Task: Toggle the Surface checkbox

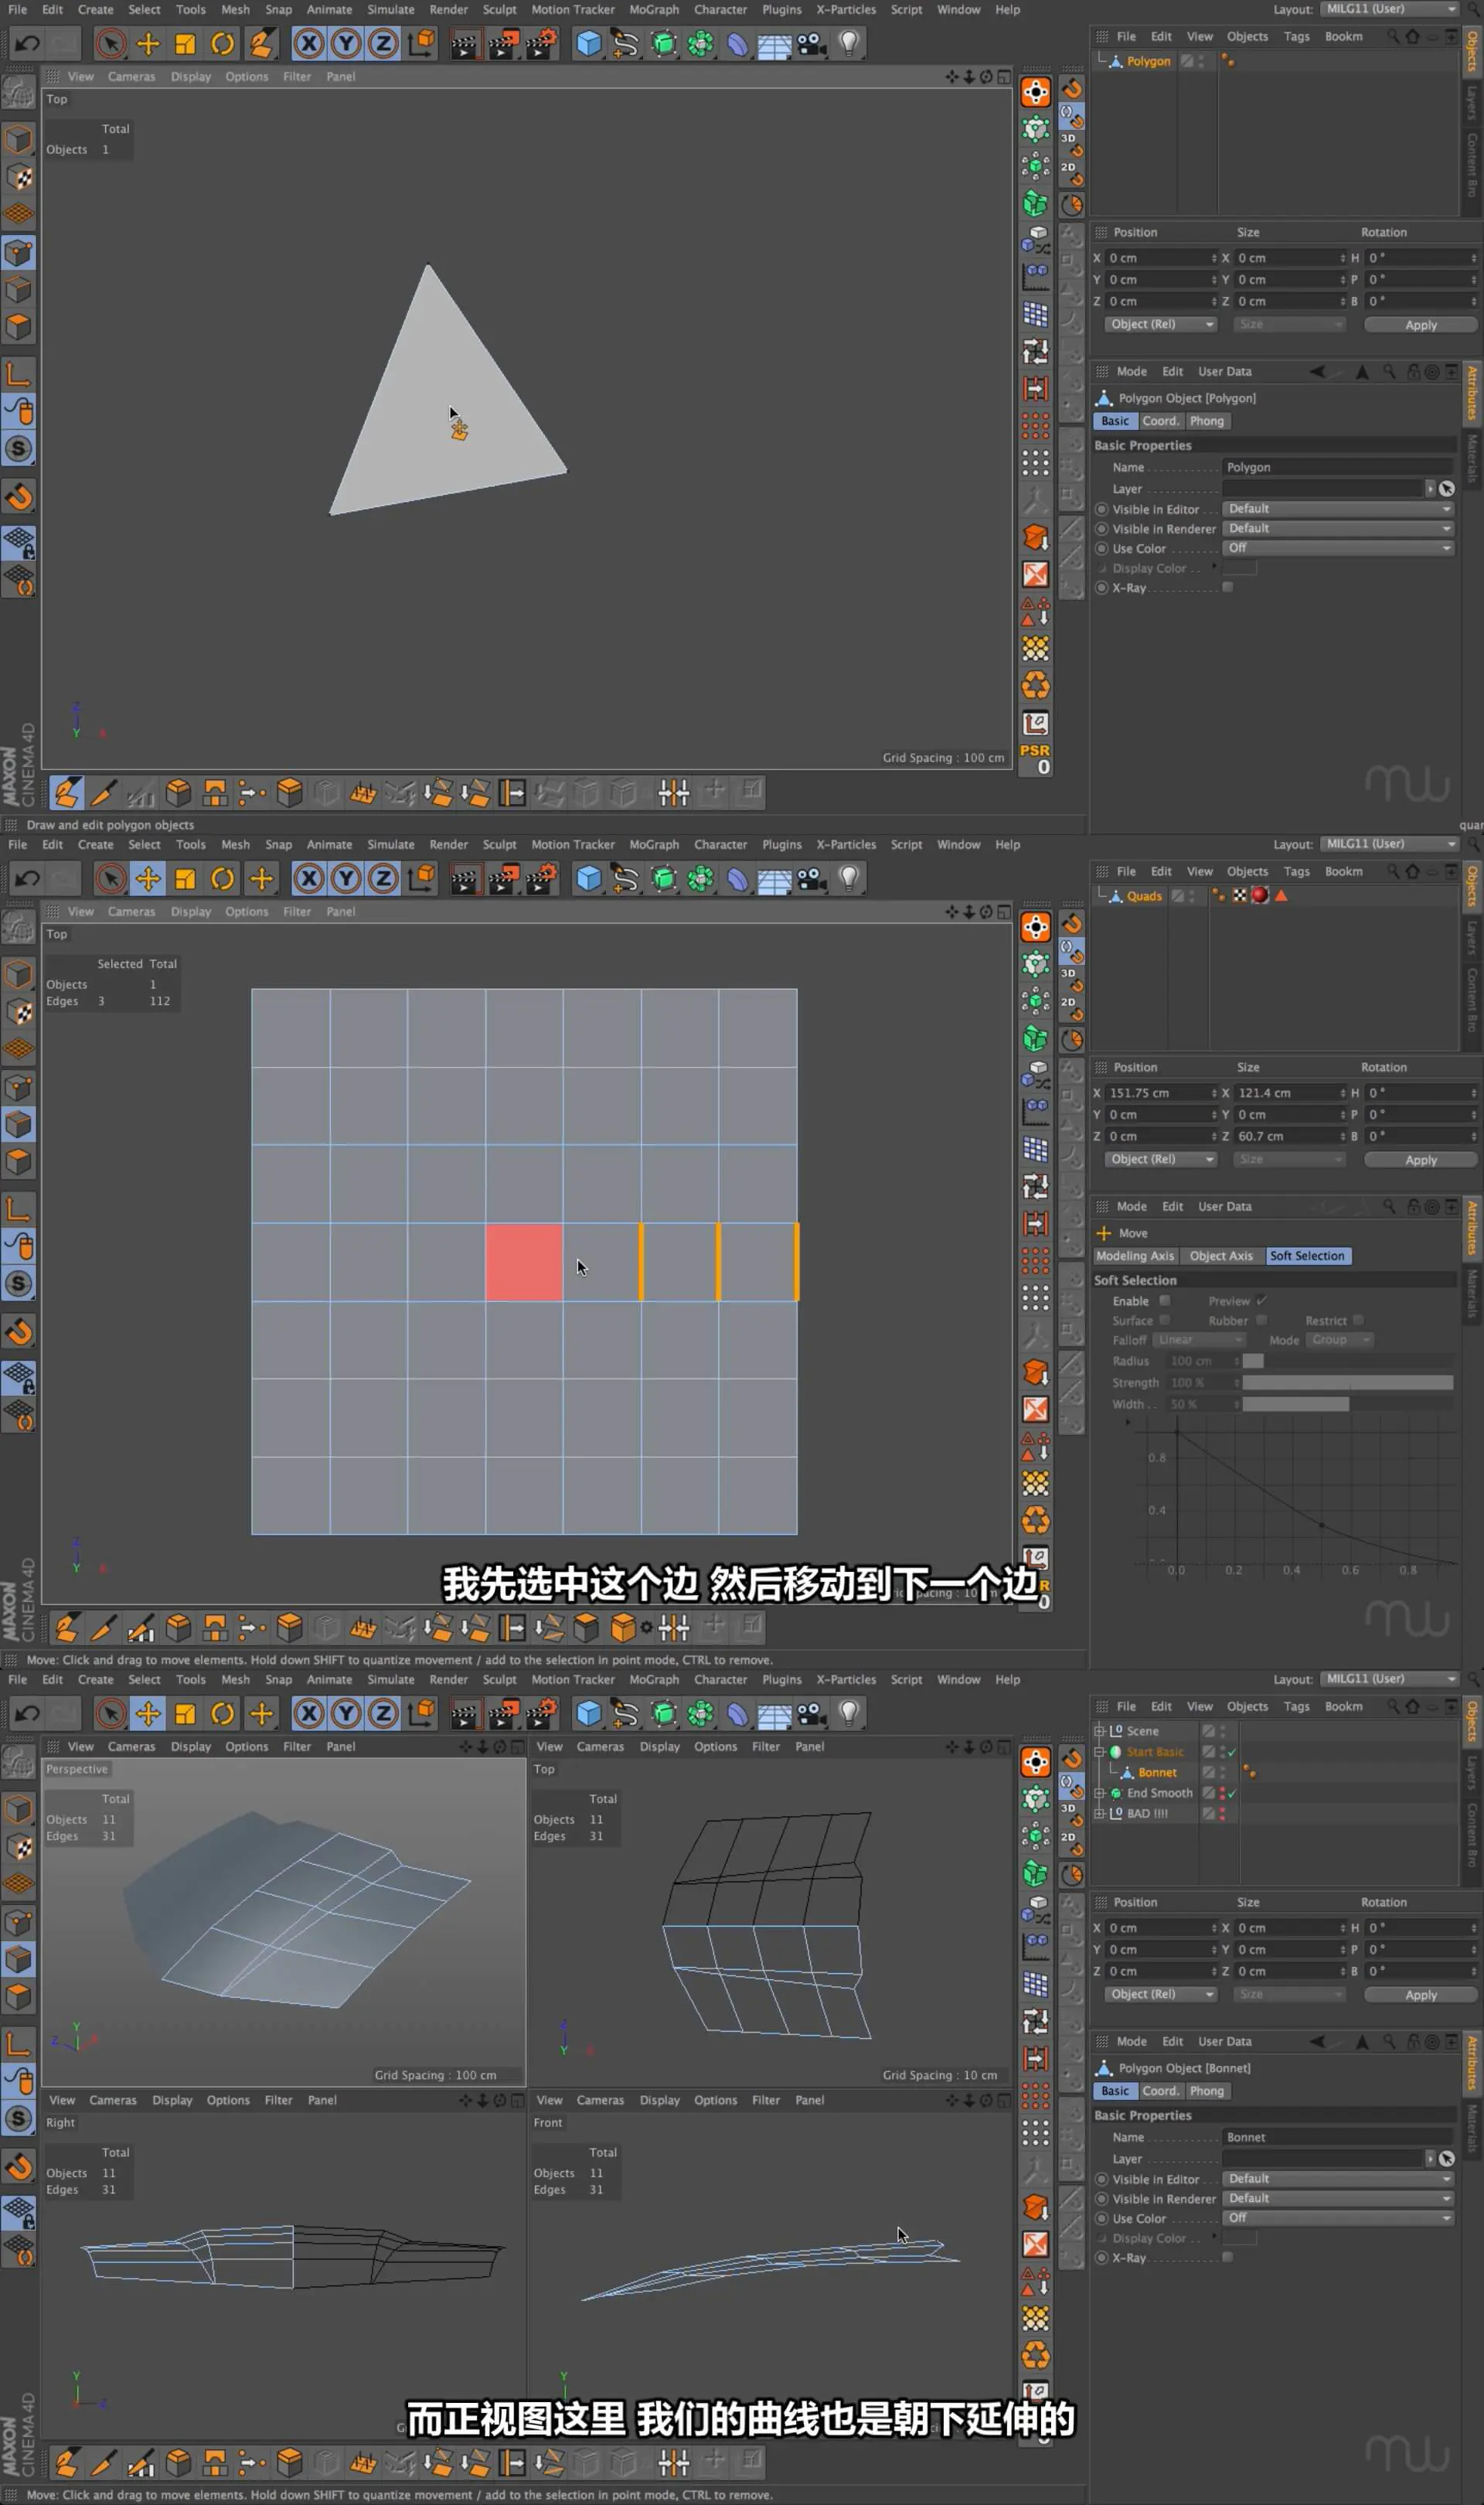Action: point(1164,1319)
